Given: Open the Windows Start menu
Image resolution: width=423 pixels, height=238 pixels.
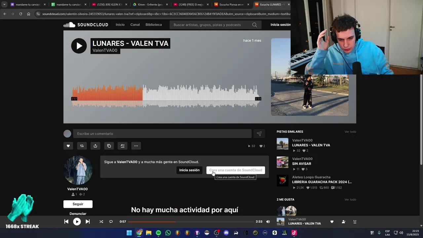Looking at the screenshot, I should tap(129, 233).
